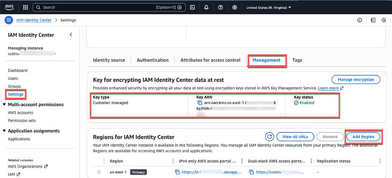Collapse the Multi-account permissions section
This screenshot has width=392, height=178.
tap(4, 104)
